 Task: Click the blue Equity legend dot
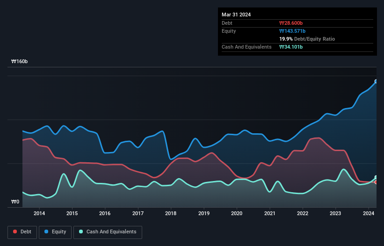click(x=46, y=232)
